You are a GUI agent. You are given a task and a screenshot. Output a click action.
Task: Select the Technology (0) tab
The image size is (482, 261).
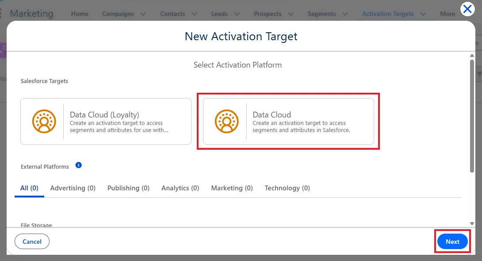click(x=287, y=188)
